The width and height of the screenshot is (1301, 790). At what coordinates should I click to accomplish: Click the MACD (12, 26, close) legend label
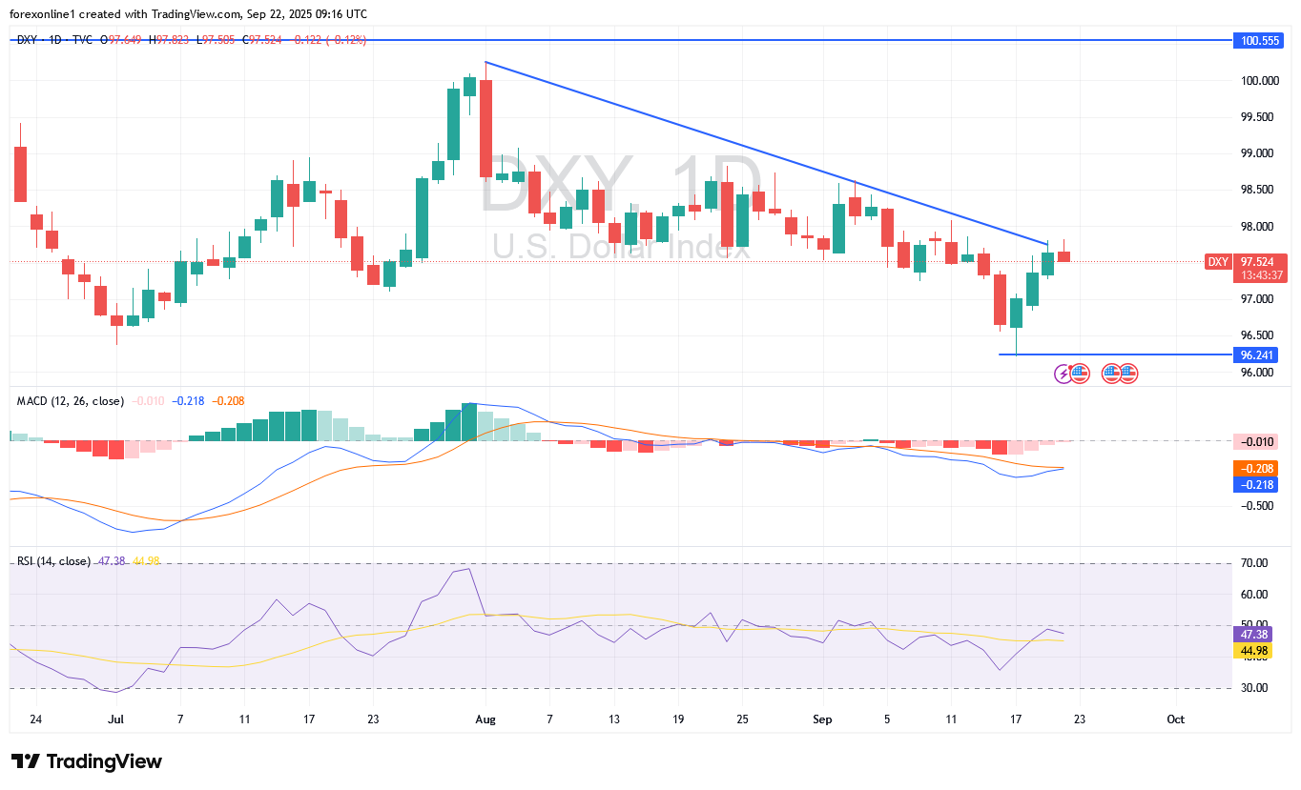coord(69,402)
